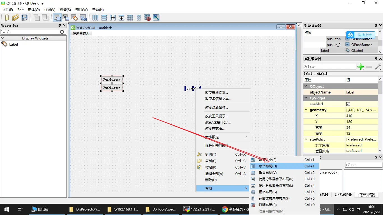Float the Property Editor (属性编辑器) panel
This screenshot has width=383, height=215.
(376, 59)
